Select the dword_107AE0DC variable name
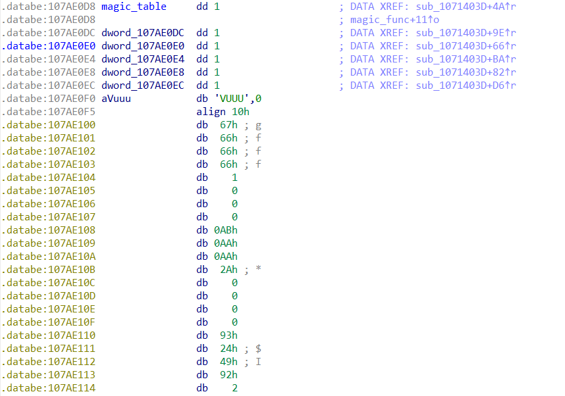Image resolution: width=565 pixels, height=396 pixels. tap(142, 33)
